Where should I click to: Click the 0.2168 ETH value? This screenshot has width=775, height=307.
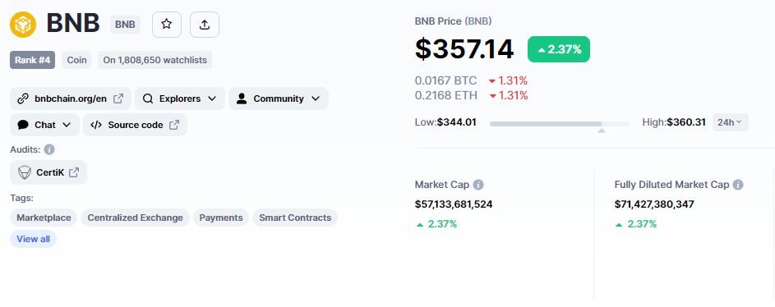tap(445, 95)
